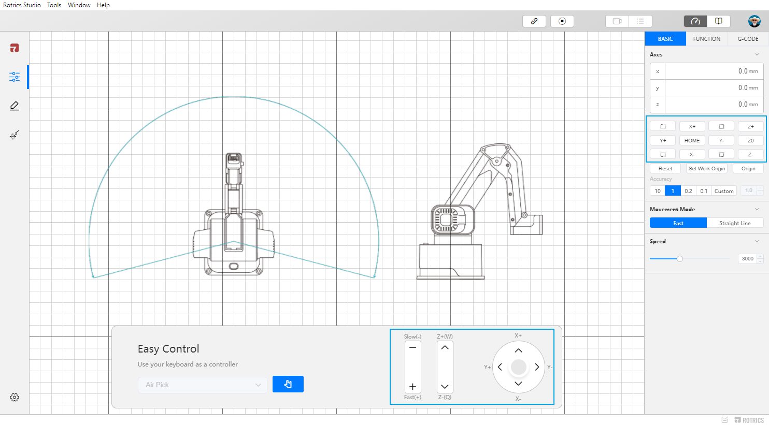
Task: Increase the custom accuracy stepper
Action: (x=760, y=188)
